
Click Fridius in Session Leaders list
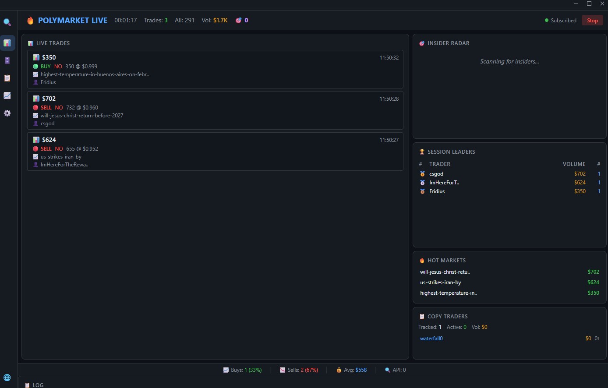coord(437,191)
